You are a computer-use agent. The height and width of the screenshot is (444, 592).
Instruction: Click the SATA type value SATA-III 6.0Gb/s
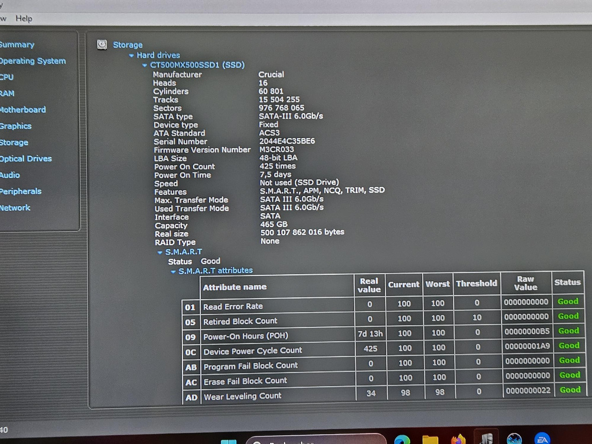(291, 116)
